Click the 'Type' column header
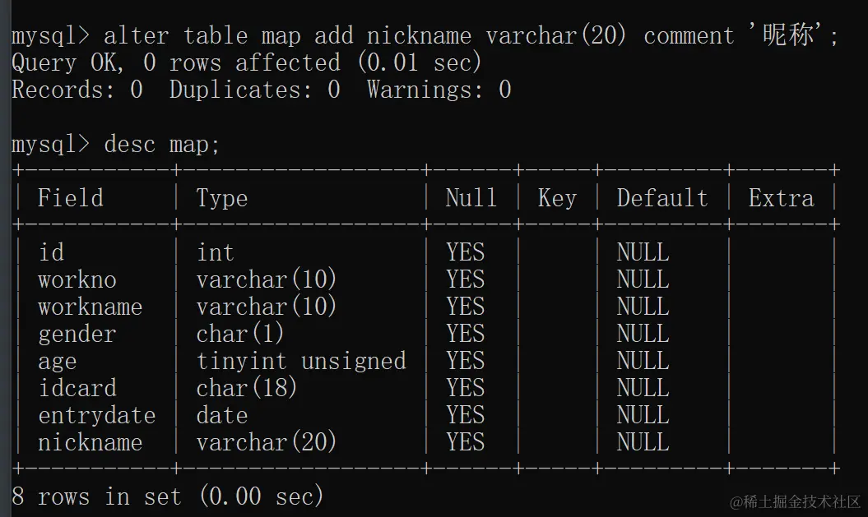Image resolution: width=868 pixels, height=517 pixels. click(x=221, y=198)
